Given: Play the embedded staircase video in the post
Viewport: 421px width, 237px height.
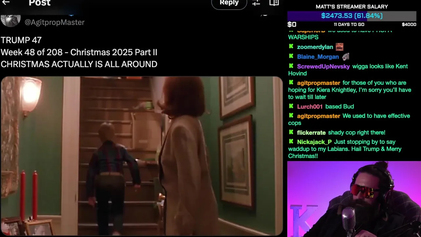Looking at the screenshot, I should [x=142, y=156].
